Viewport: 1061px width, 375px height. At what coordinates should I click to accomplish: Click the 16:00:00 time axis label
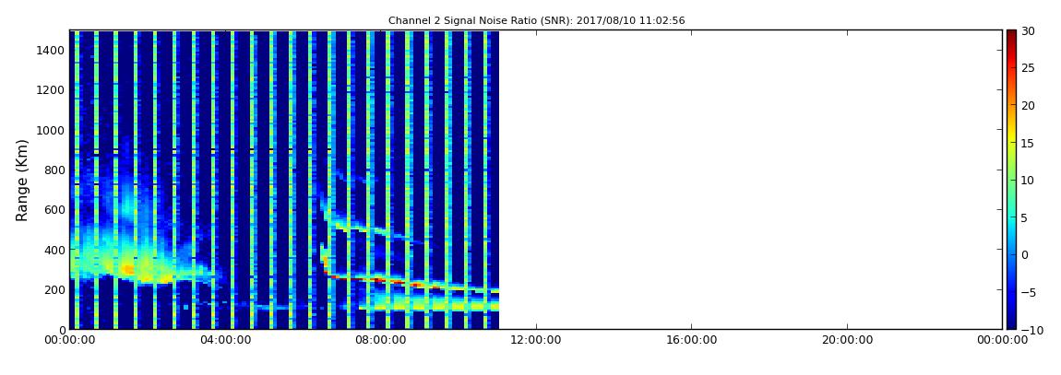[x=691, y=341]
